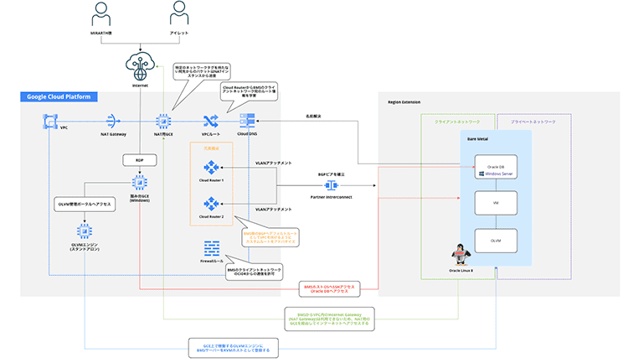
Task: Click the Partner Interconnect text label
Action: [332, 197]
